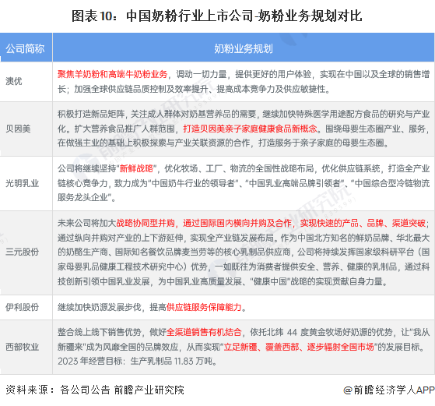
Task: Click 伊利股份 text 继续加快奶源发展步伐
Action: point(100,307)
